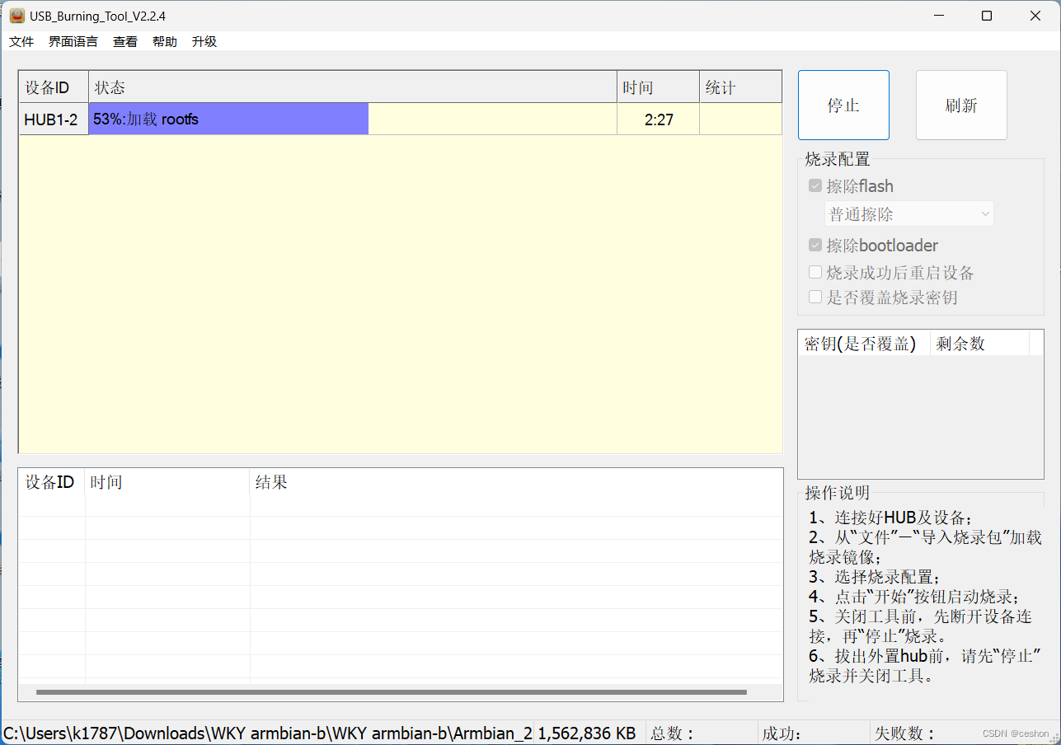Open the 文件 menu
The height and width of the screenshot is (745, 1061).
(x=21, y=41)
